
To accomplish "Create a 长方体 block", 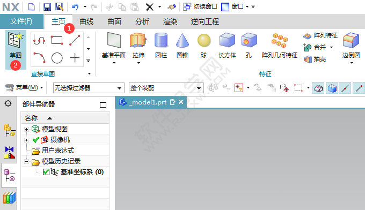I will [x=227, y=46].
